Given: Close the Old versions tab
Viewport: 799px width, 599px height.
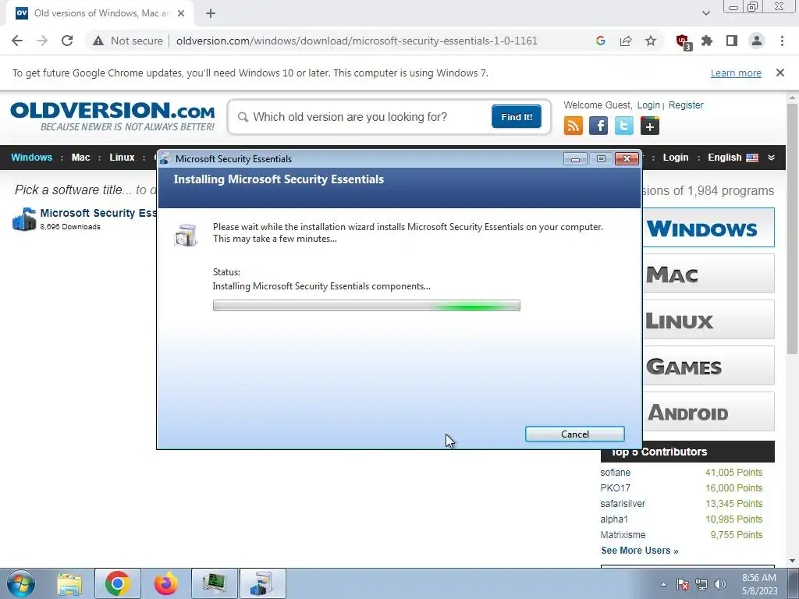Looking at the screenshot, I should tap(181, 13).
